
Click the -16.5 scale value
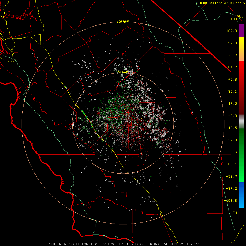point(232,128)
